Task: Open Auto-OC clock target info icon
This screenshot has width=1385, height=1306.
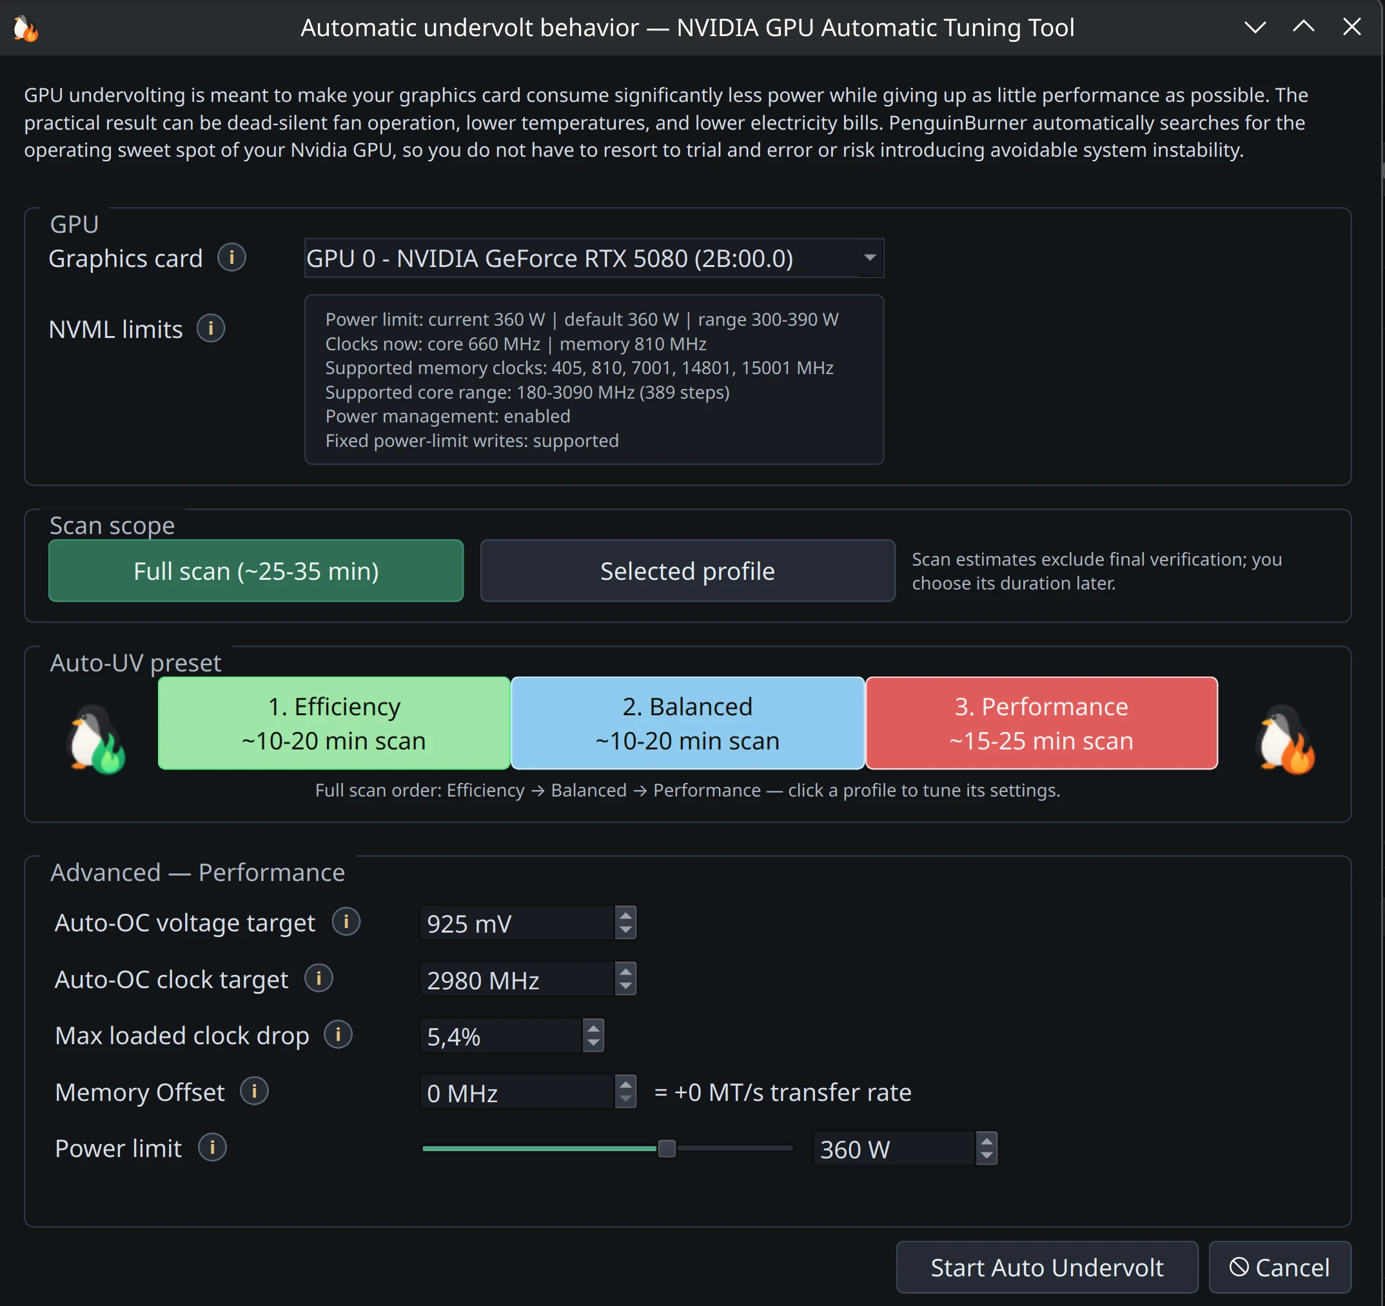Action: click(x=319, y=978)
